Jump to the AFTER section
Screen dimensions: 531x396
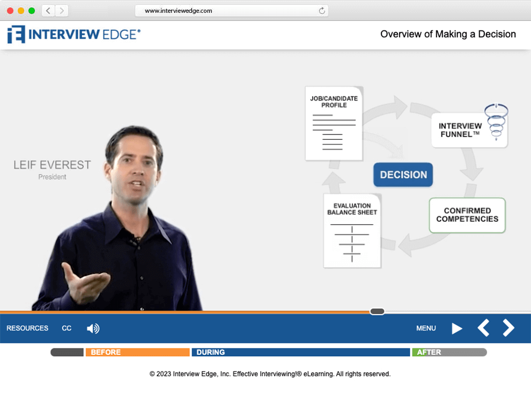tap(449, 353)
